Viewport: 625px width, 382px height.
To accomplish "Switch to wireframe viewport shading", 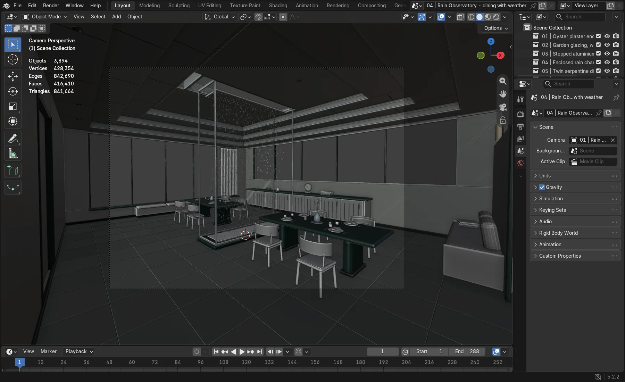I will coord(471,17).
